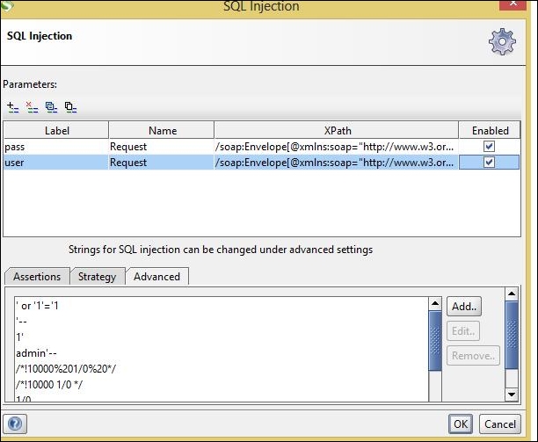Click the Label column header

coord(56,130)
